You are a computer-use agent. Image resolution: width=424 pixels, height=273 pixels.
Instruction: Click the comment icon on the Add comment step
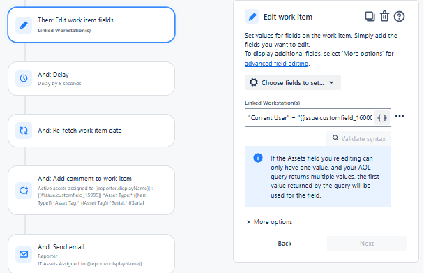pyautogui.click(x=24, y=191)
